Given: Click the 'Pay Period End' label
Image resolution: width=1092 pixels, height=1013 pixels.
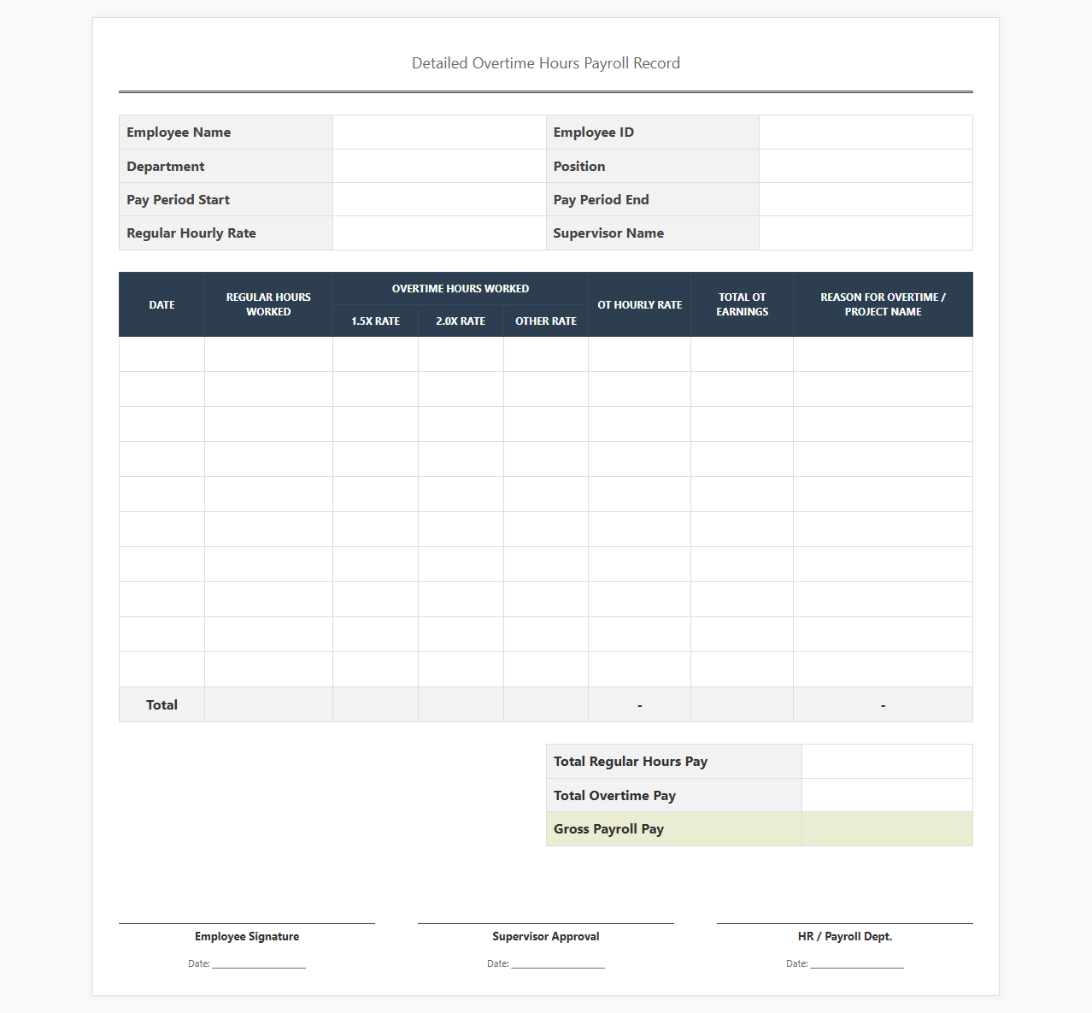Looking at the screenshot, I should [x=602, y=200].
